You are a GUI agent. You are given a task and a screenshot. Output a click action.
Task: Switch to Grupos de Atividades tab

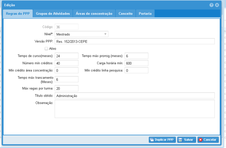pyautogui.click(x=53, y=14)
